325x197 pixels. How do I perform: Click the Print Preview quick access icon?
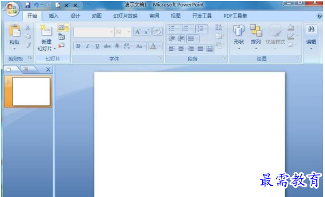[x=58, y=5]
